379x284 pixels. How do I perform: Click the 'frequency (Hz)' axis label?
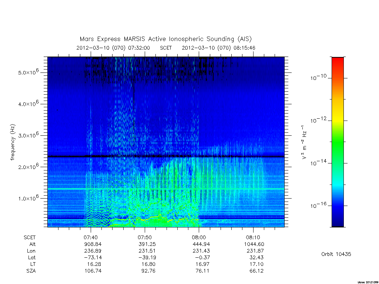pos(13,142)
